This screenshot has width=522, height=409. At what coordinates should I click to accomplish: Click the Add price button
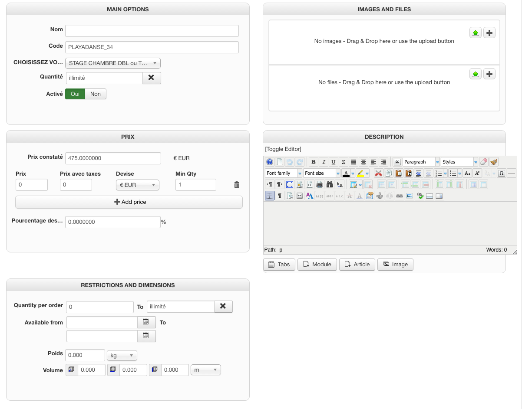[x=129, y=202]
